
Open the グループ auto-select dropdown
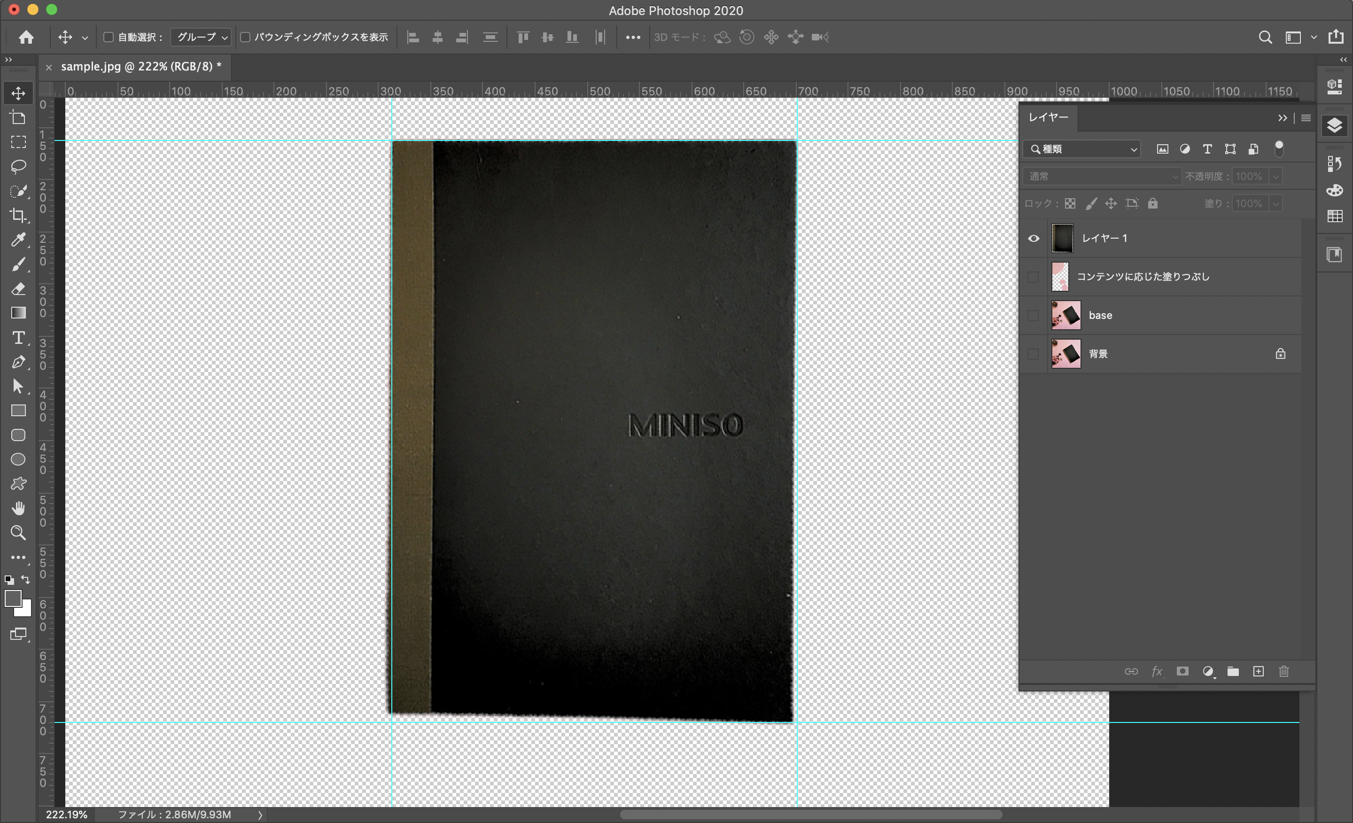201,37
